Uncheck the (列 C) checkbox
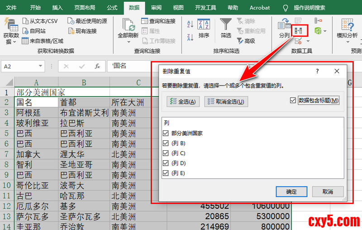The height and width of the screenshot is (230, 362). pyautogui.click(x=166, y=153)
